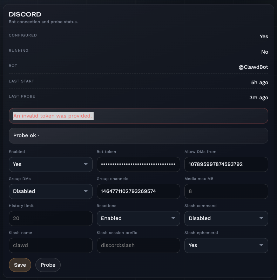Focus the Bot token field
The image size is (277, 280).
[x=138, y=164]
